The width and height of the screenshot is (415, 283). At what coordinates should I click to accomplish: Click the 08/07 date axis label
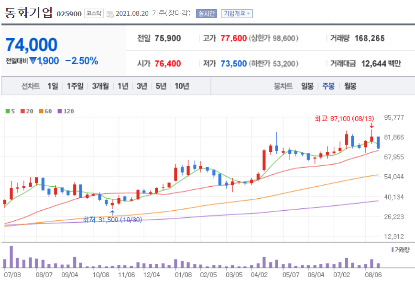point(44,275)
